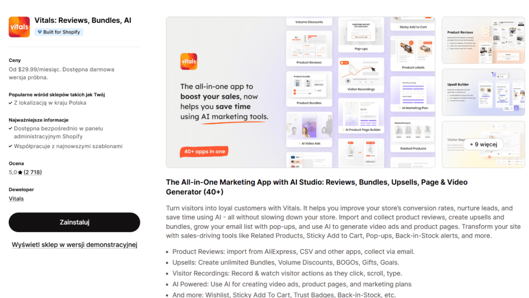Click the Vitals: Reviews, Bundles, AI title
The image size is (529, 298).
(x=83, y=20)
